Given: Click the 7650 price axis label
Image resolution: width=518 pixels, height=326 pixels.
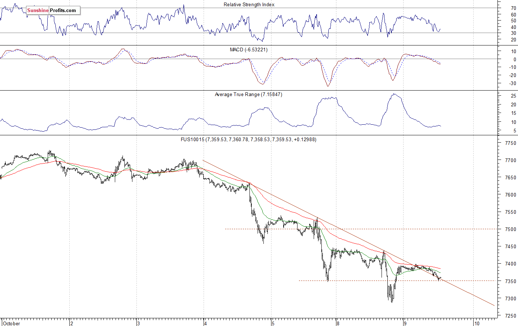Looking at the screenshot, I should [x=510, y=177].
